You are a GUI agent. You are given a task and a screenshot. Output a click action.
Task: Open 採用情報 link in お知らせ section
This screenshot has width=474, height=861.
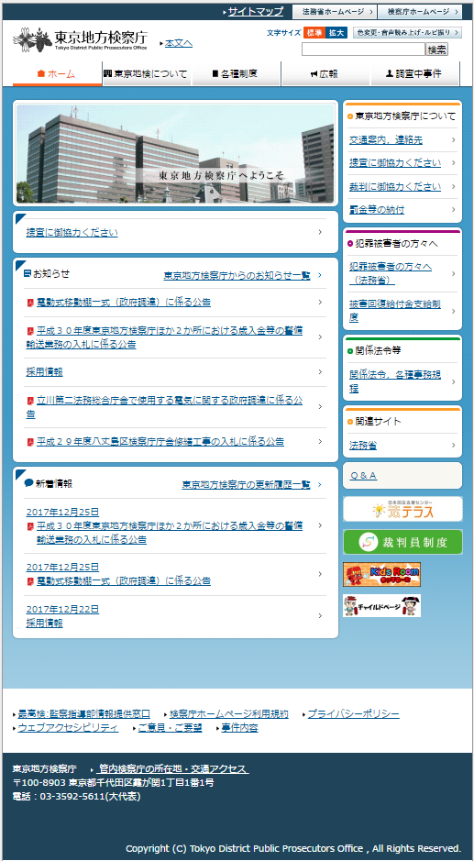coord(45,372)
